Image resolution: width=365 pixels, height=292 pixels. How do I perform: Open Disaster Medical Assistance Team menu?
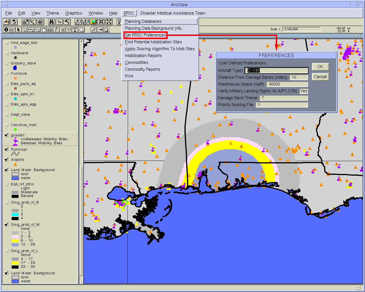173,13
